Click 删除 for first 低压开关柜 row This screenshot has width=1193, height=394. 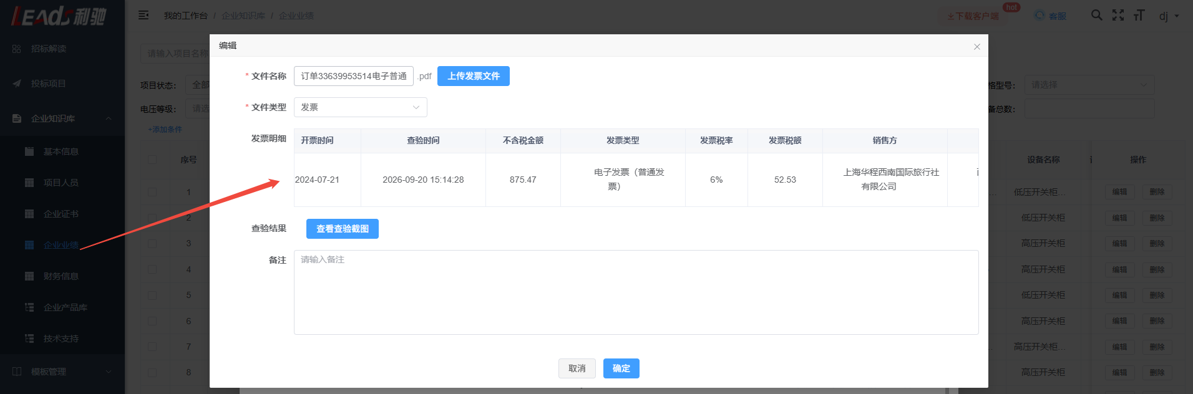[x=1157, y=192]
